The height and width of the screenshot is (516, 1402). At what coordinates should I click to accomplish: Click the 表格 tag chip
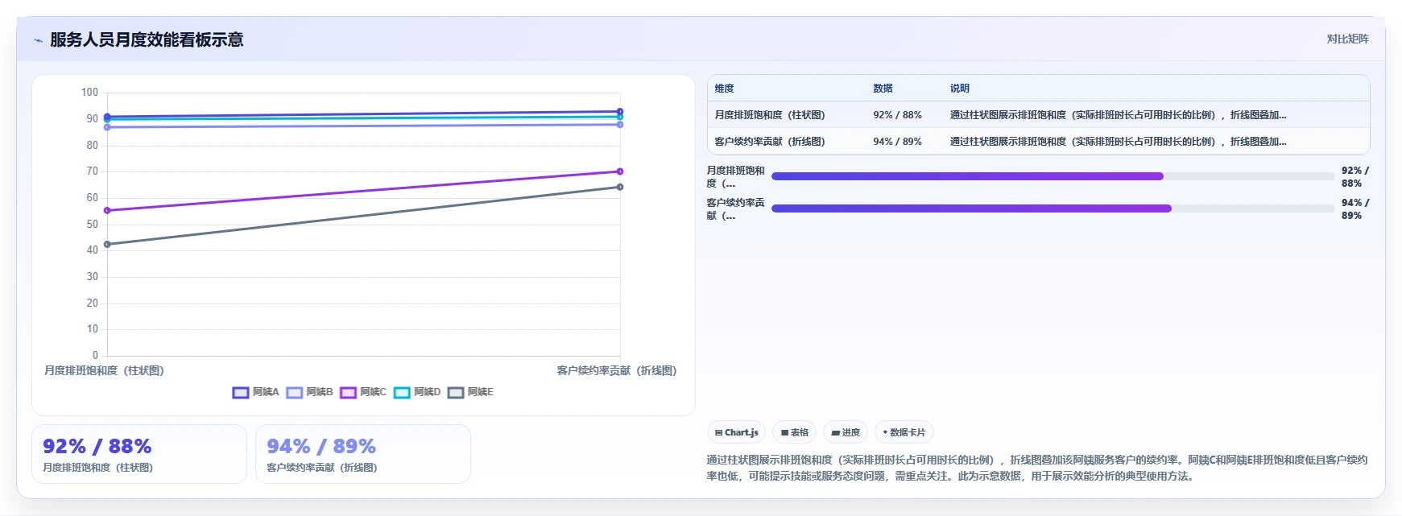click(795, 432)
